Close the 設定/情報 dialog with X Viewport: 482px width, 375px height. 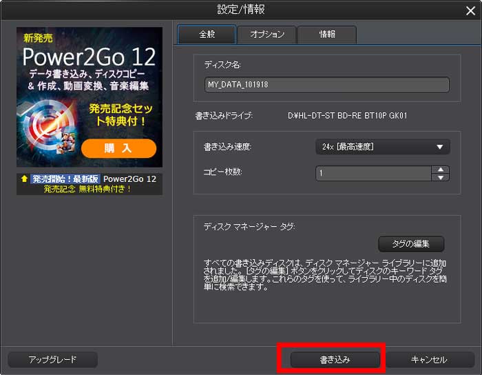(x=470, y=11)
